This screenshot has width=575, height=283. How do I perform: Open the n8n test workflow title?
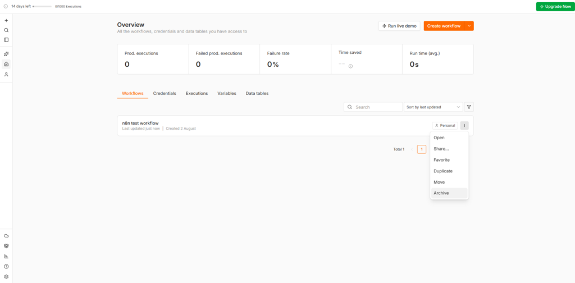tap(140, 123)
